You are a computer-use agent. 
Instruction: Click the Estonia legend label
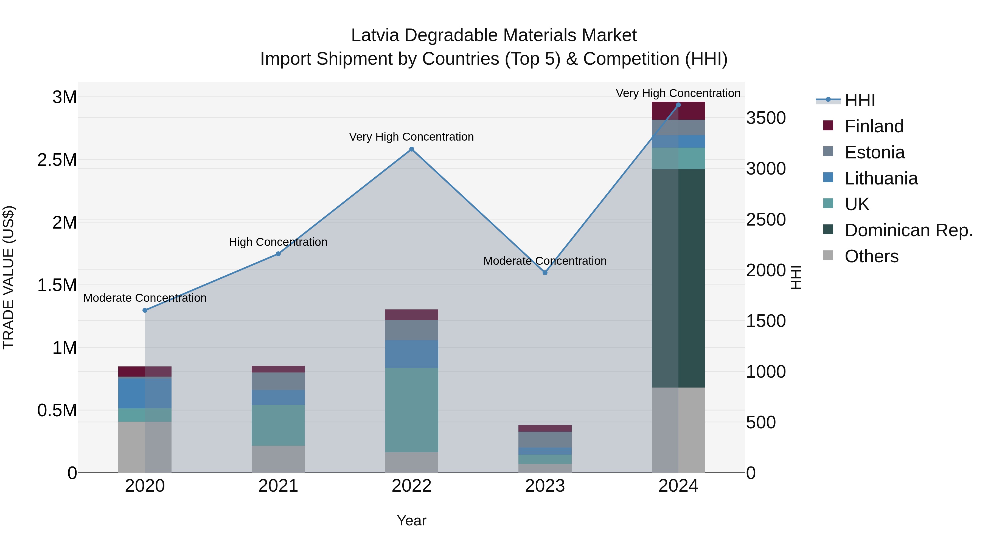click(875, 152)
